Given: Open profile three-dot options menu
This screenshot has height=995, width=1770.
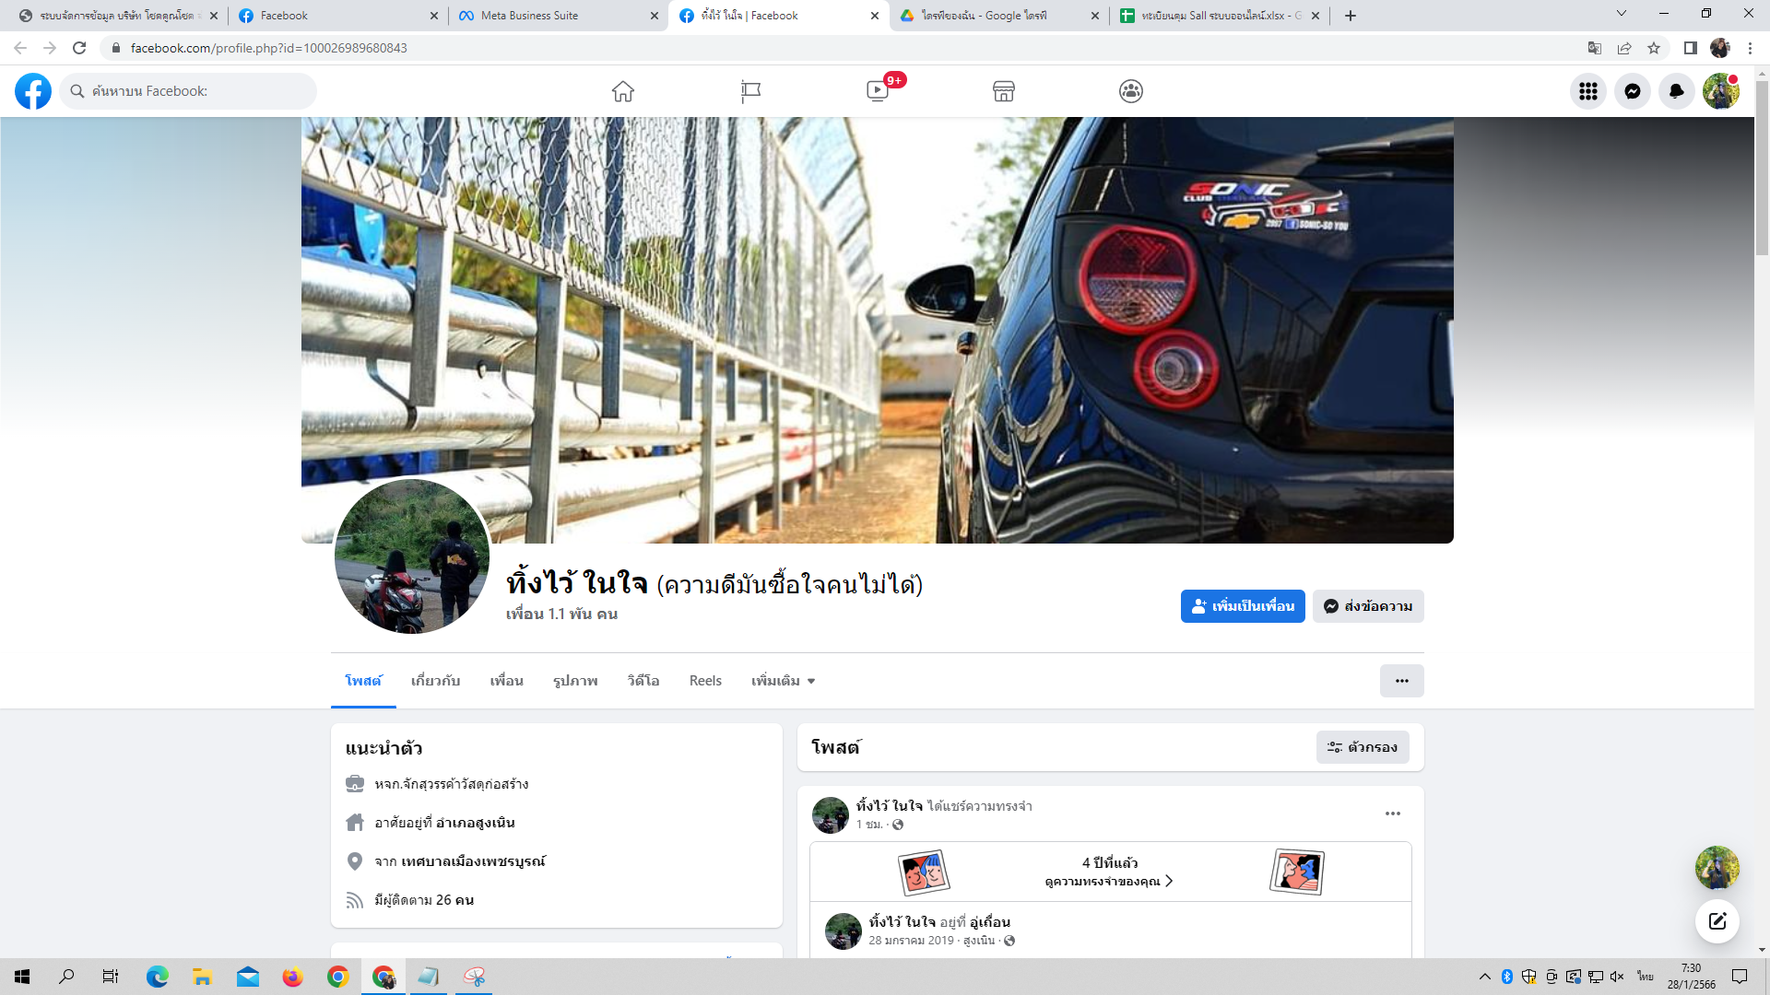Looking at the screenshot, I should (1401, 681).
